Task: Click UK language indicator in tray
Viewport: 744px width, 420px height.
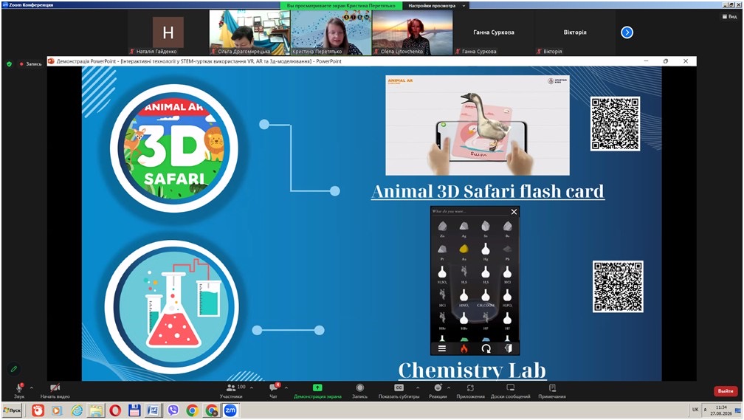Action: (x=695, y=409)
